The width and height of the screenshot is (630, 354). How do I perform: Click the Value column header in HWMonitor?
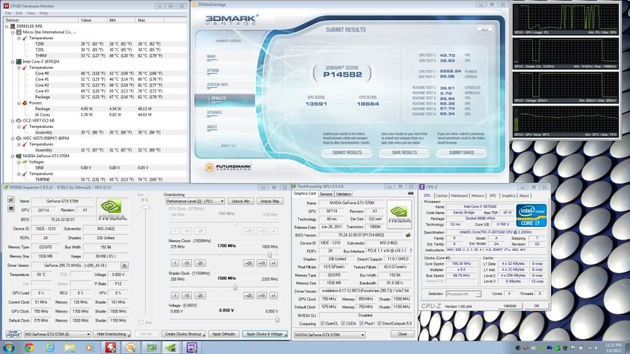[x=93, y=20]
